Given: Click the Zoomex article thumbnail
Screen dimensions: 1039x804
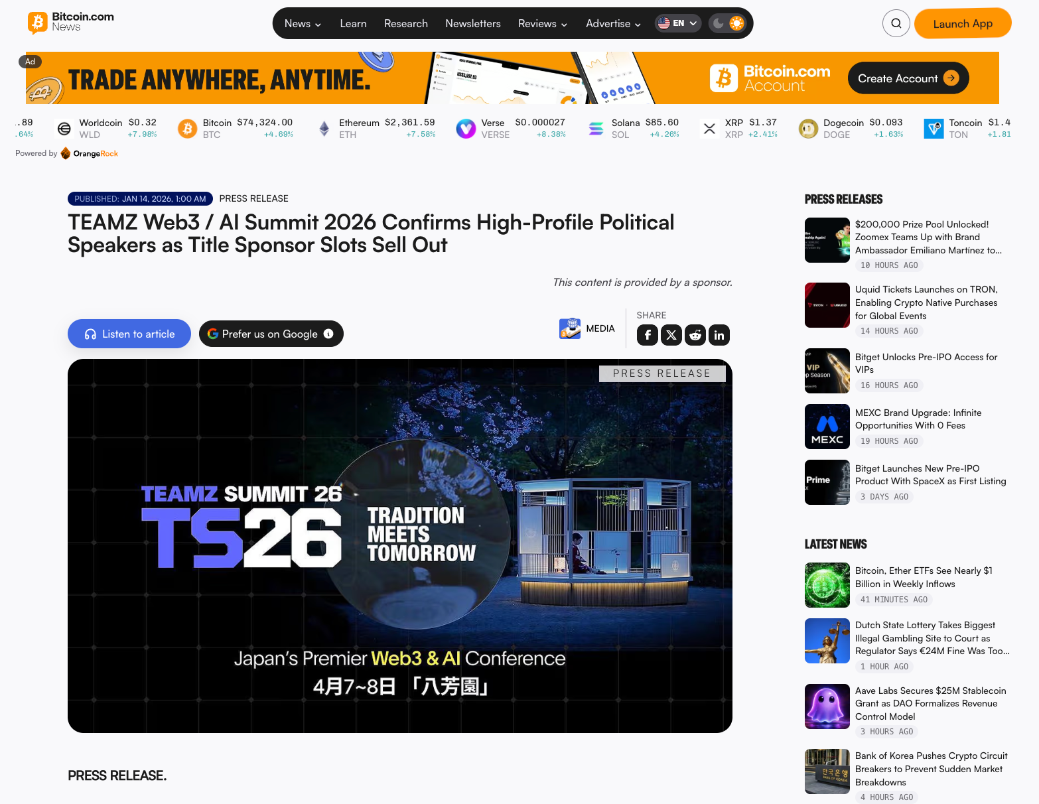Looking at the screenshot, I should point(827,240).
